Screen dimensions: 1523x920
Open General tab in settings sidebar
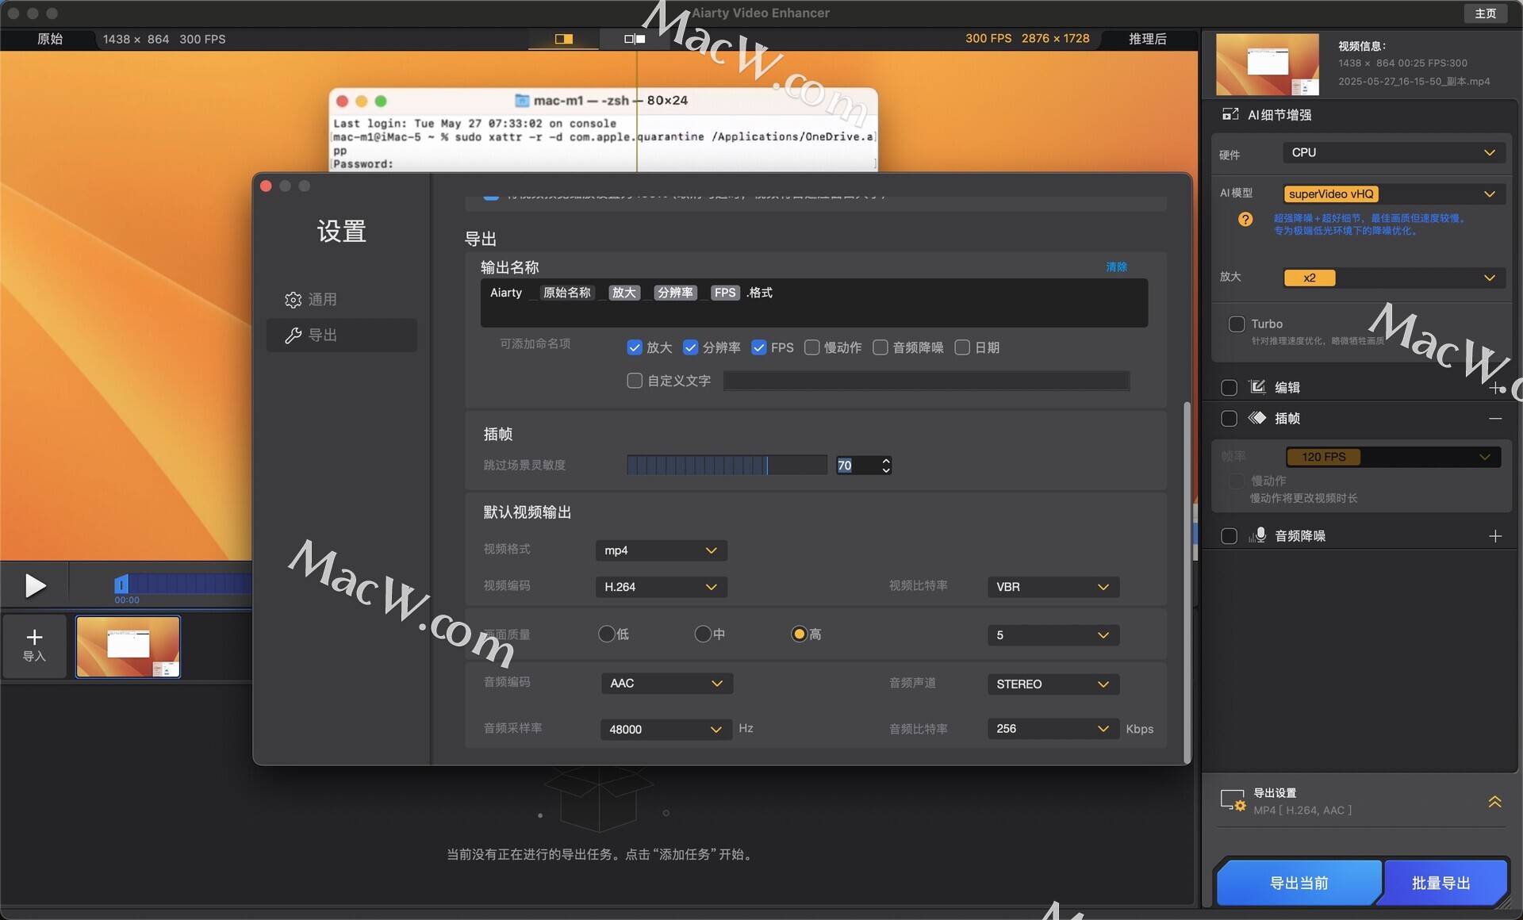point(342,299)
